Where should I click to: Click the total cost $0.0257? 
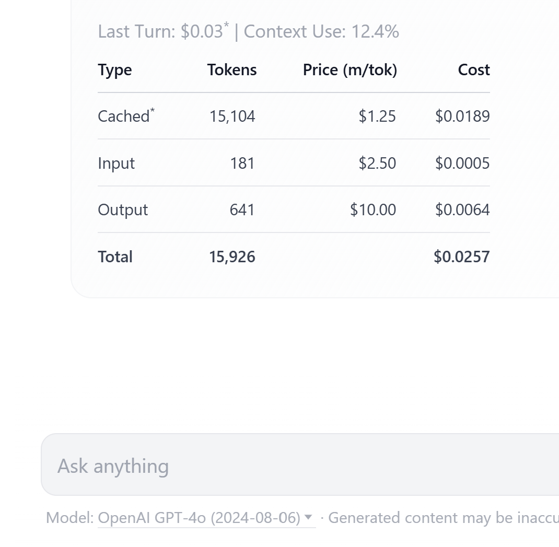coord(461,257)
